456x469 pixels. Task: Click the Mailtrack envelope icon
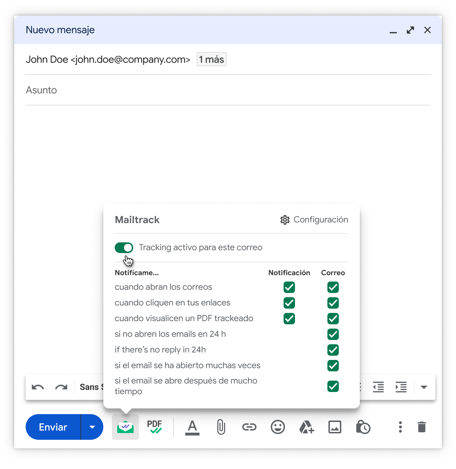(125, 427)
